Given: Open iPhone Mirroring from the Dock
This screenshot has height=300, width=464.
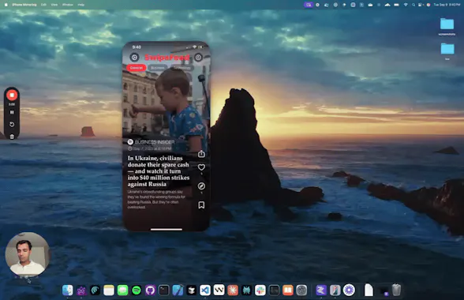Looking at the screenshot, I should [335, 291].
